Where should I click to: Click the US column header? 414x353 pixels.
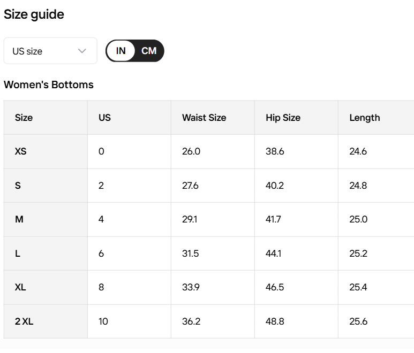(104, 118)
